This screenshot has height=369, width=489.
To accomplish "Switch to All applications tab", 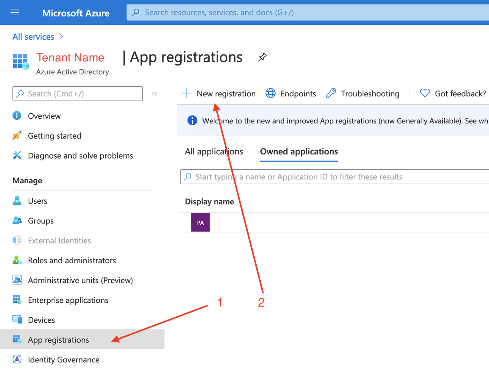I will point(214,152).
